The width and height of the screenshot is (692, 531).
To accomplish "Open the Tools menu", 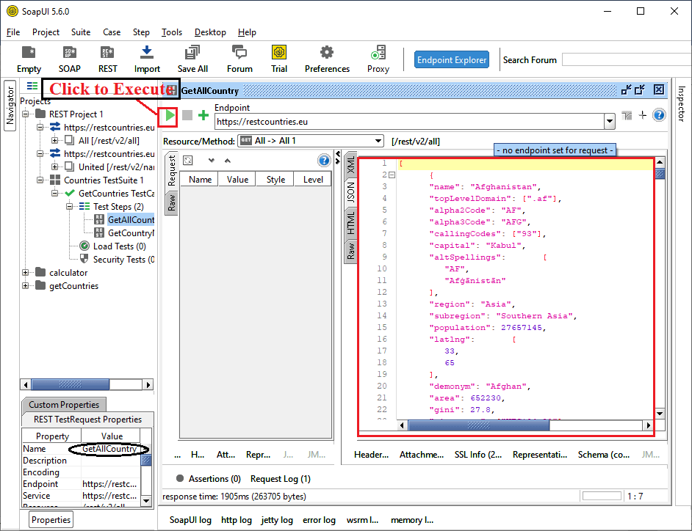I will [172, 32].
